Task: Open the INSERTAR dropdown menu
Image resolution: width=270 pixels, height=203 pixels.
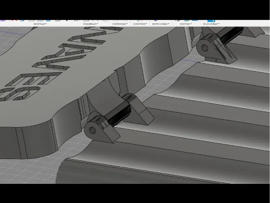Action: click(185, 24)
